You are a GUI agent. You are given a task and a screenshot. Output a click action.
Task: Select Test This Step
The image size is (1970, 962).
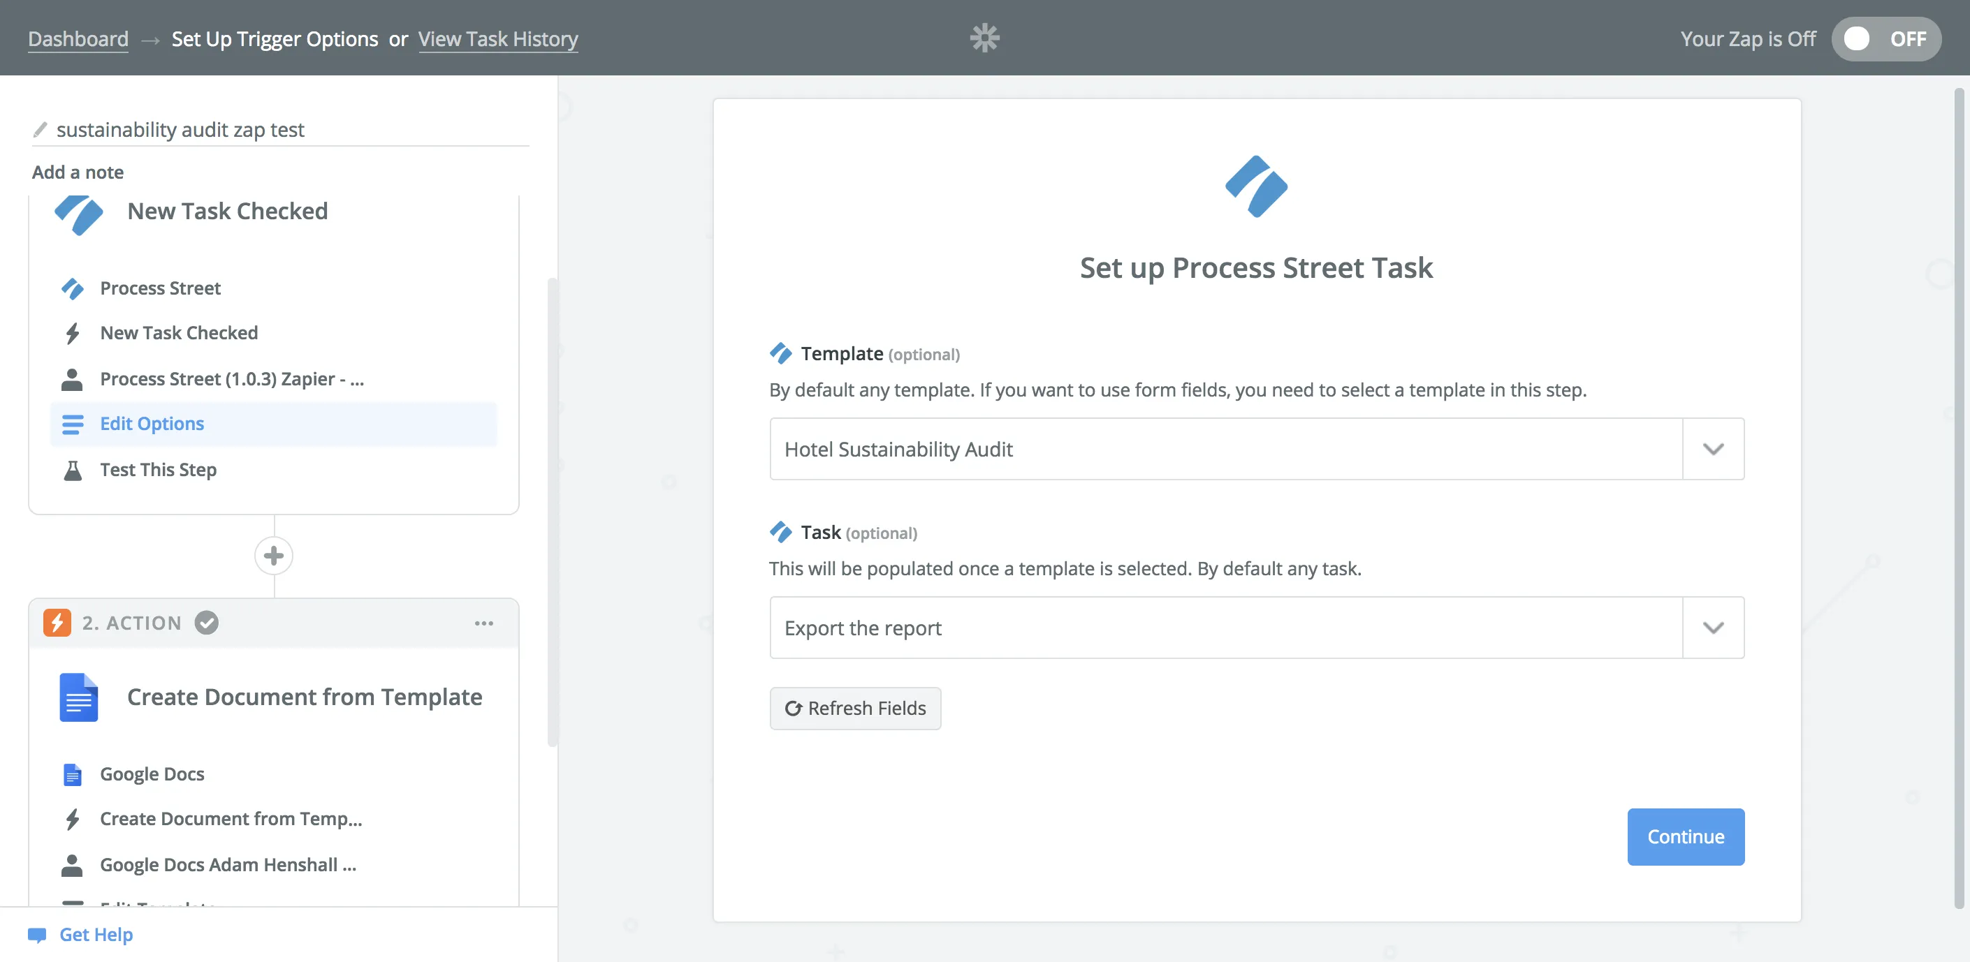tap(274, 470)
